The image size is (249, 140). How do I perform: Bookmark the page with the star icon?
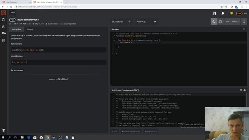(226, 7)
